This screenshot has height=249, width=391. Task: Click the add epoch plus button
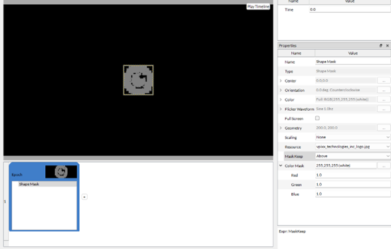tap(84, 197)
